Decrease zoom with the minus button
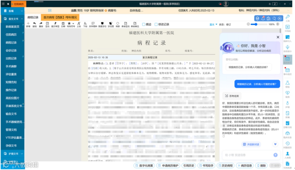This screenshot has width=295, height=170. click(248, 24)
